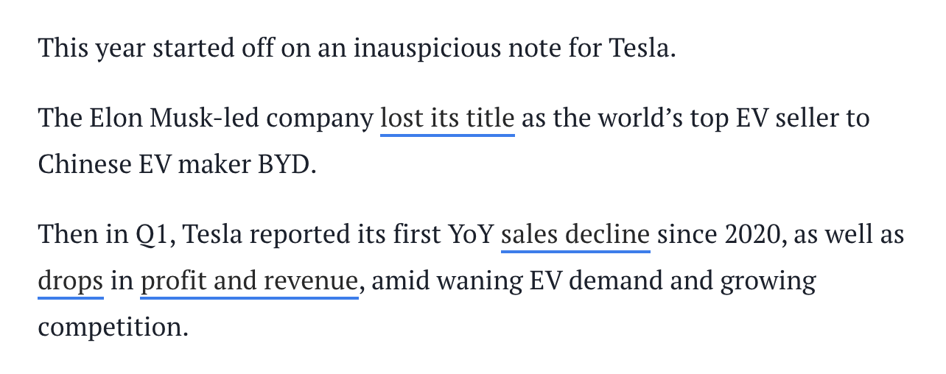Click the "drops" link
This screenshot has width=946, height=374.
[x=70, y=281]
